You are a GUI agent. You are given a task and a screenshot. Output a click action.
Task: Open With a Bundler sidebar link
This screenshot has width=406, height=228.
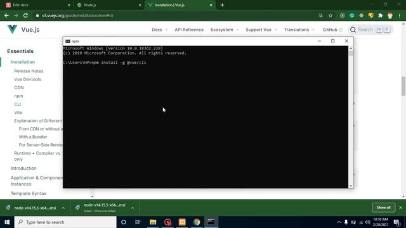click(x=33, y=137)
